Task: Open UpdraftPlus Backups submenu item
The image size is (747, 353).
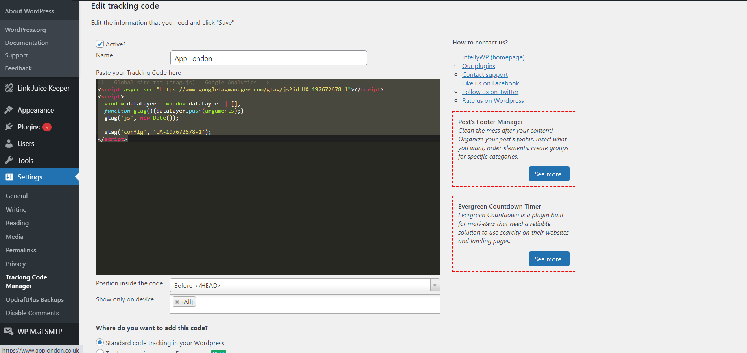Action: [35, 300]
